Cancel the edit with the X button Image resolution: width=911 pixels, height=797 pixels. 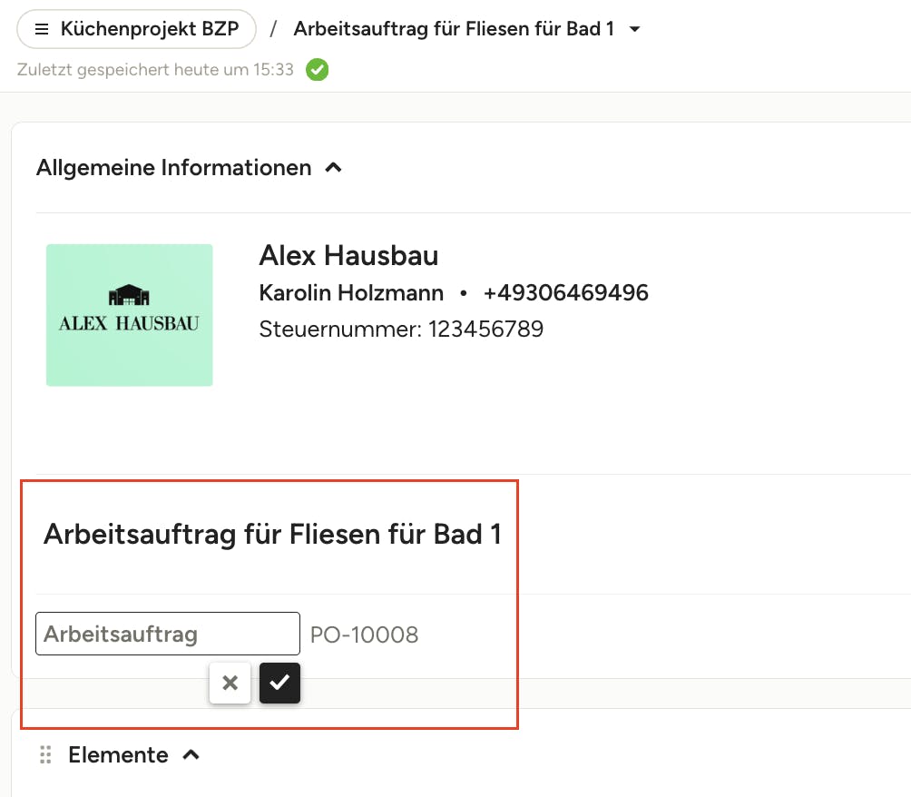tap(230, 683)
